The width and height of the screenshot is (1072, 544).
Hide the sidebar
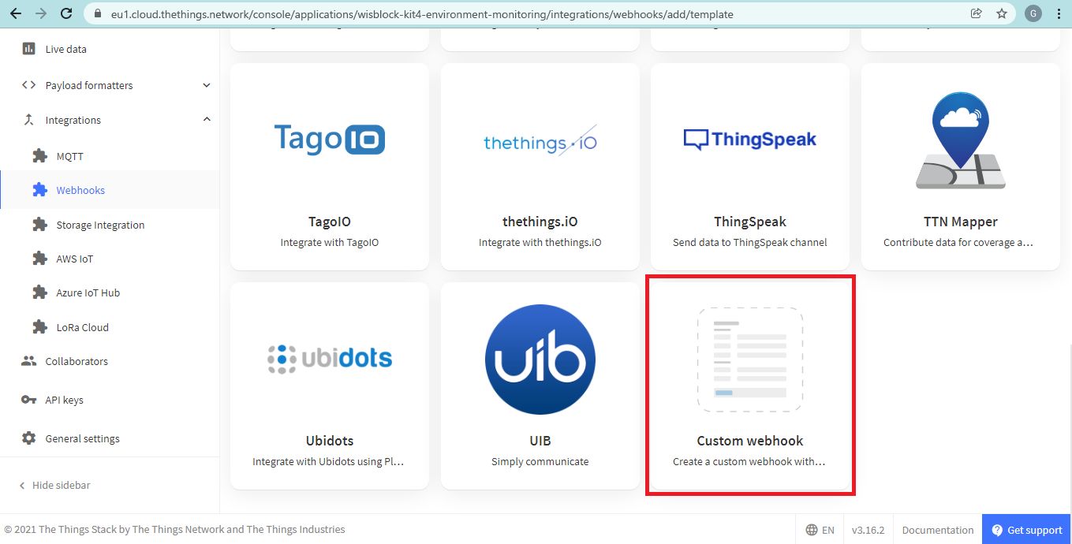(x=54, y=486)
